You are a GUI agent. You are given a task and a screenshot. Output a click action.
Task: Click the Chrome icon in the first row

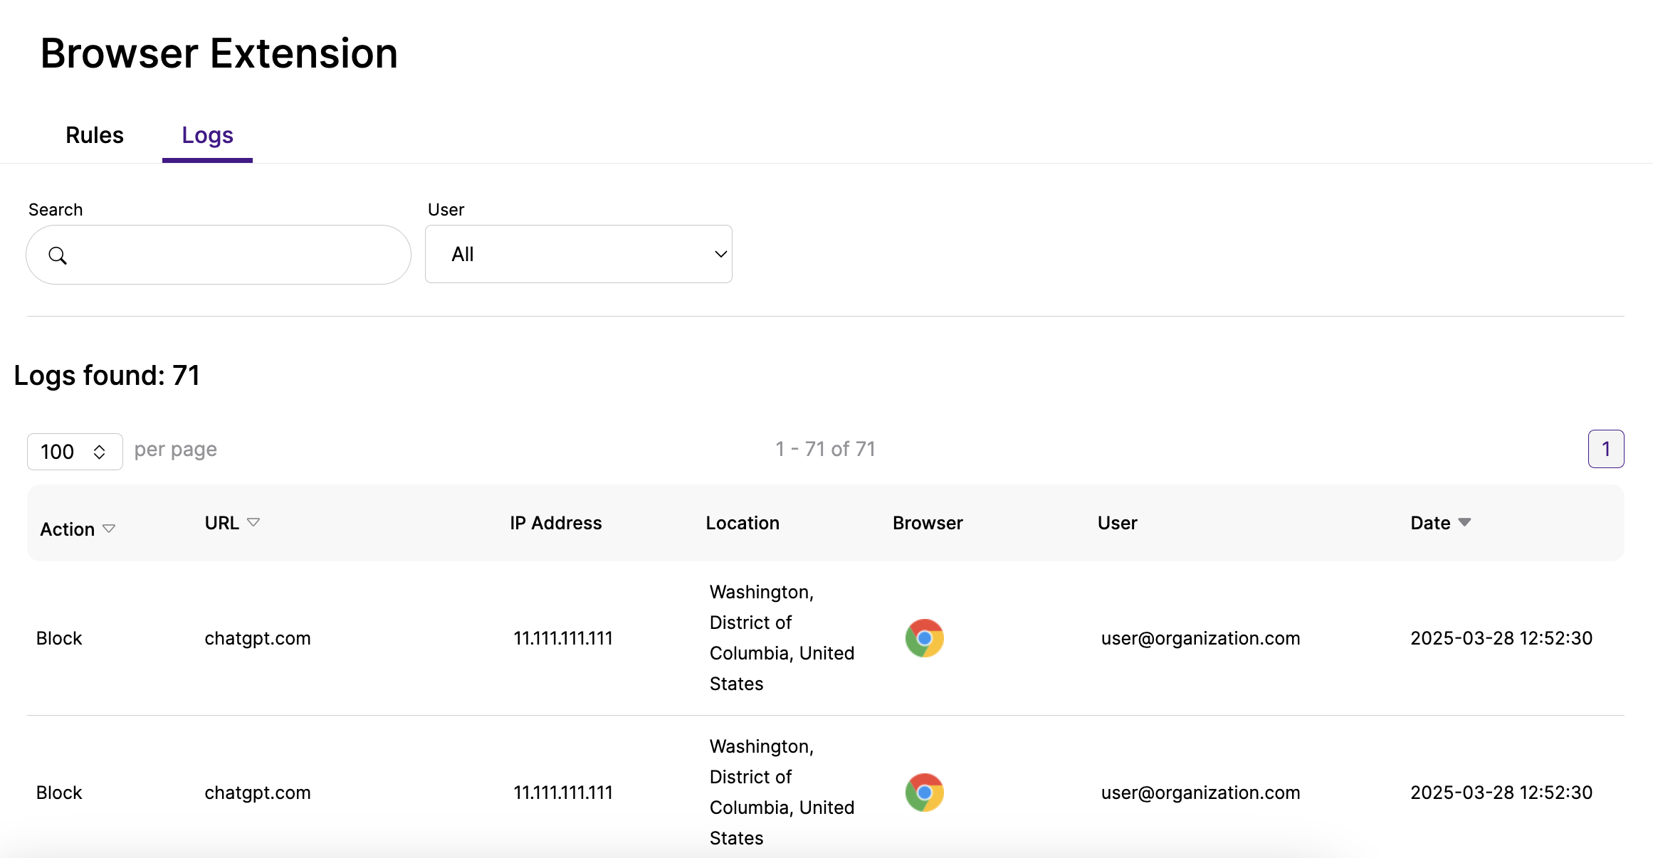(x=924, y=638)
